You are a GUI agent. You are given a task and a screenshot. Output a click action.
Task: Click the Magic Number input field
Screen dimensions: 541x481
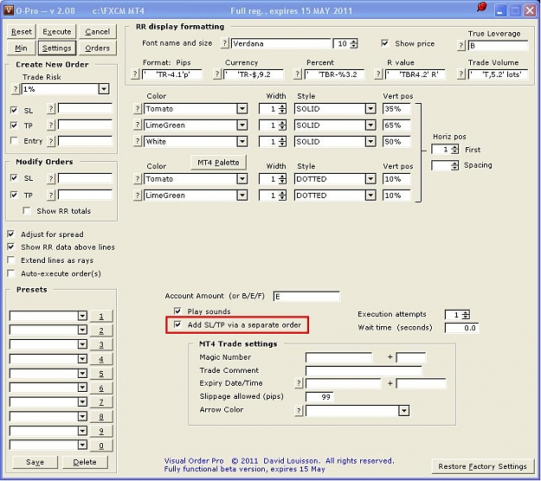[338, 357]
